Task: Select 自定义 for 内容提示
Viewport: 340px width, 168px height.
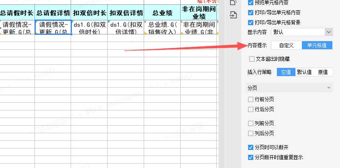Action: (x=287, y=45)
